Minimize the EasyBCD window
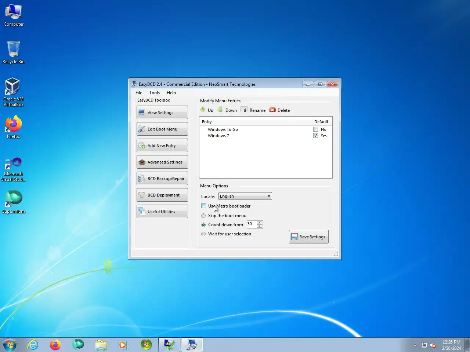 click(308, 84)
